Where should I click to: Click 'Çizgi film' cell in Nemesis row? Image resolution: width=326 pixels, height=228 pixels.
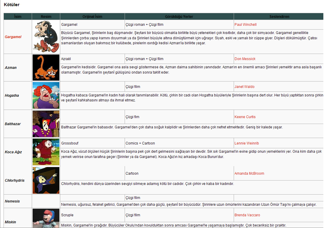(179, 198)
